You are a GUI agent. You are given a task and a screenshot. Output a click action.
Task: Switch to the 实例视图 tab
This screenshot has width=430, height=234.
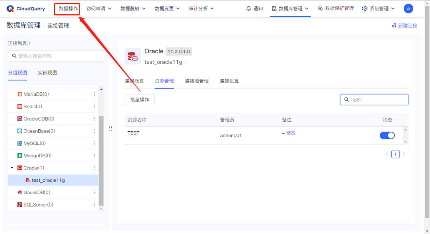tap(47, 73)
